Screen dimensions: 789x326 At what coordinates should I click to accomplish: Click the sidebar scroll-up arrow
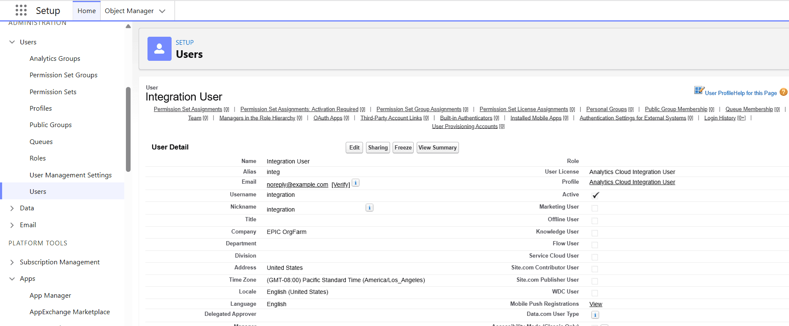pos(128,26)
